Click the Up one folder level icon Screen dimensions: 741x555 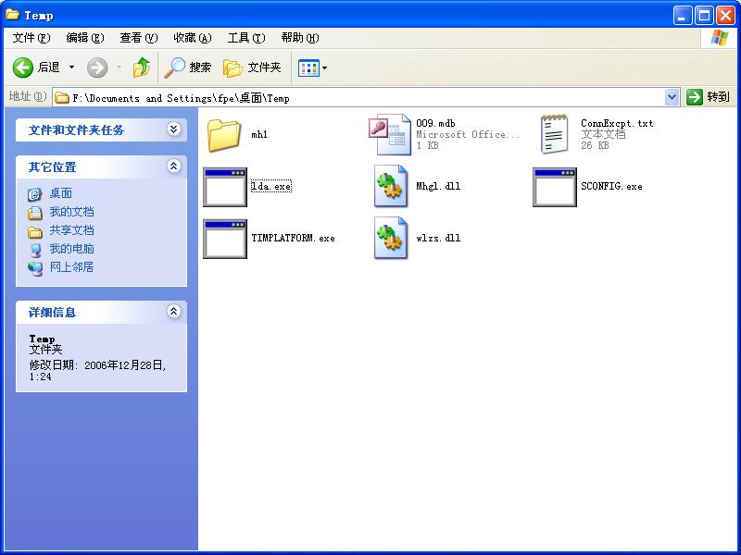click(142, 68)
